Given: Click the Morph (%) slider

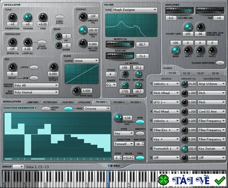Looking at the screenshot, I should coord(120,44).
